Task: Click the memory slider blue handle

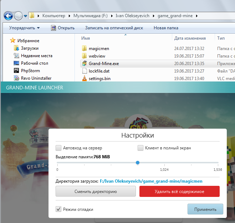Action: click(138, 163)
